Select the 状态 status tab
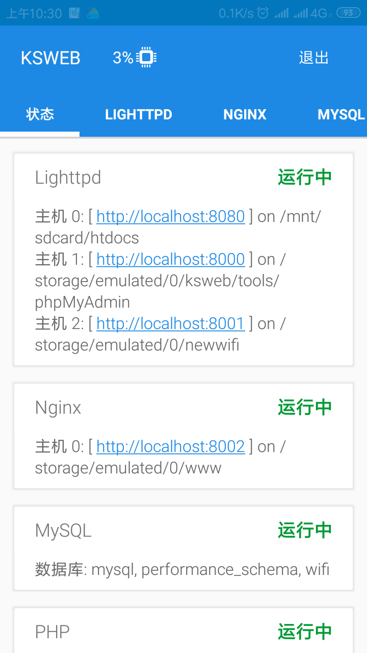Screen dimensions: 367x653 (x=40, y=114)
